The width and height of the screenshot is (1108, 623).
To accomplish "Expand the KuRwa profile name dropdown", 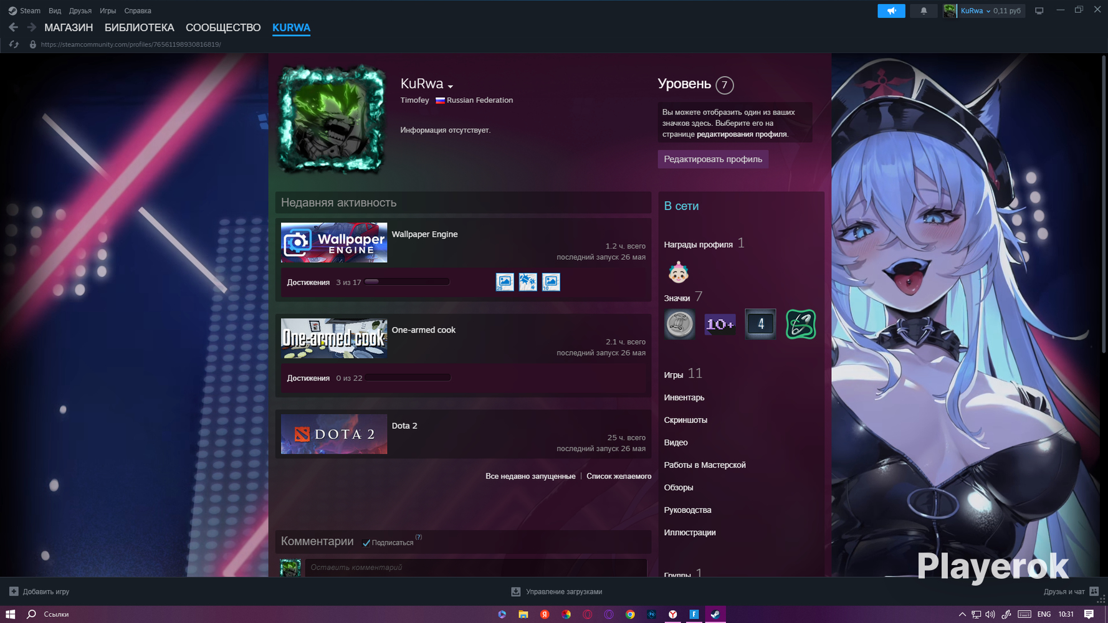I will click(450, 86).
